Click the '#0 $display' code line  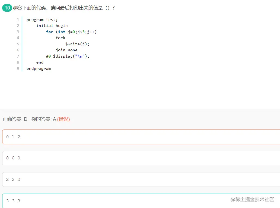[68, 56]
